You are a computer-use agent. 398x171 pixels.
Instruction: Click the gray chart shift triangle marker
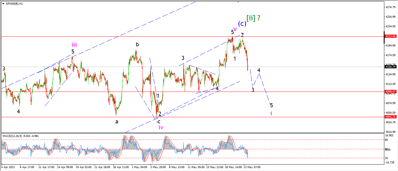[239, 2]
